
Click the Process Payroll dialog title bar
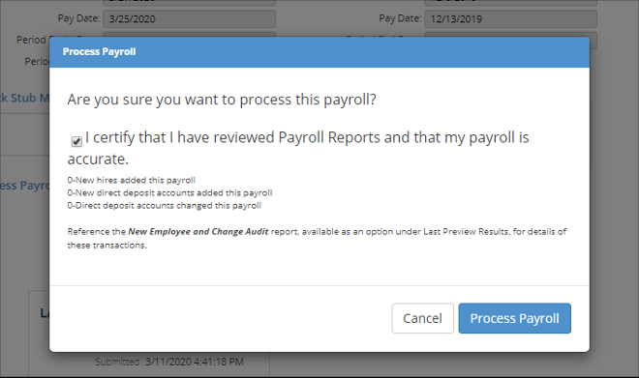[x=319, y=52]
